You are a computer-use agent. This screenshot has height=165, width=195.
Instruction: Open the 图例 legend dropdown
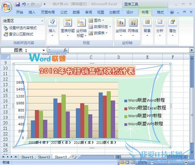click(x=96, y=20)
